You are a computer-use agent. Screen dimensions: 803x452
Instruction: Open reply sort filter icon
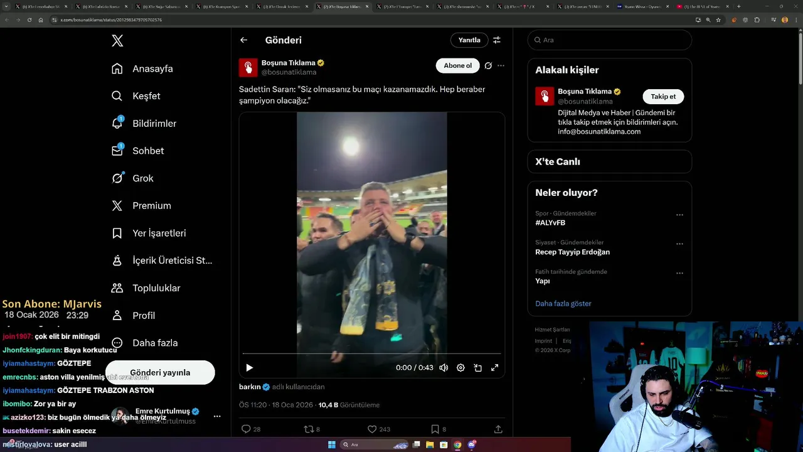coord(497,40)
